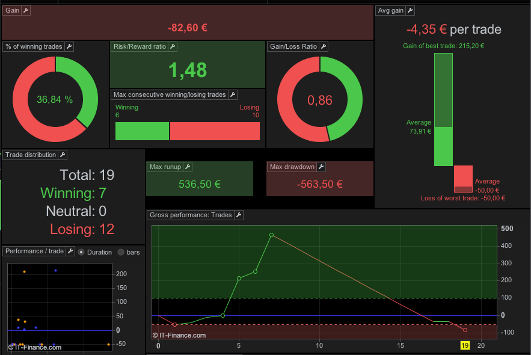Viewport: 531px width, 355px height.
Task: Open the Gain panel wrench settings
Action: click(26, 10)
